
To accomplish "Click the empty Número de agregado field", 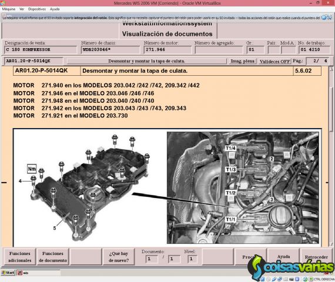I will [219, 50].
